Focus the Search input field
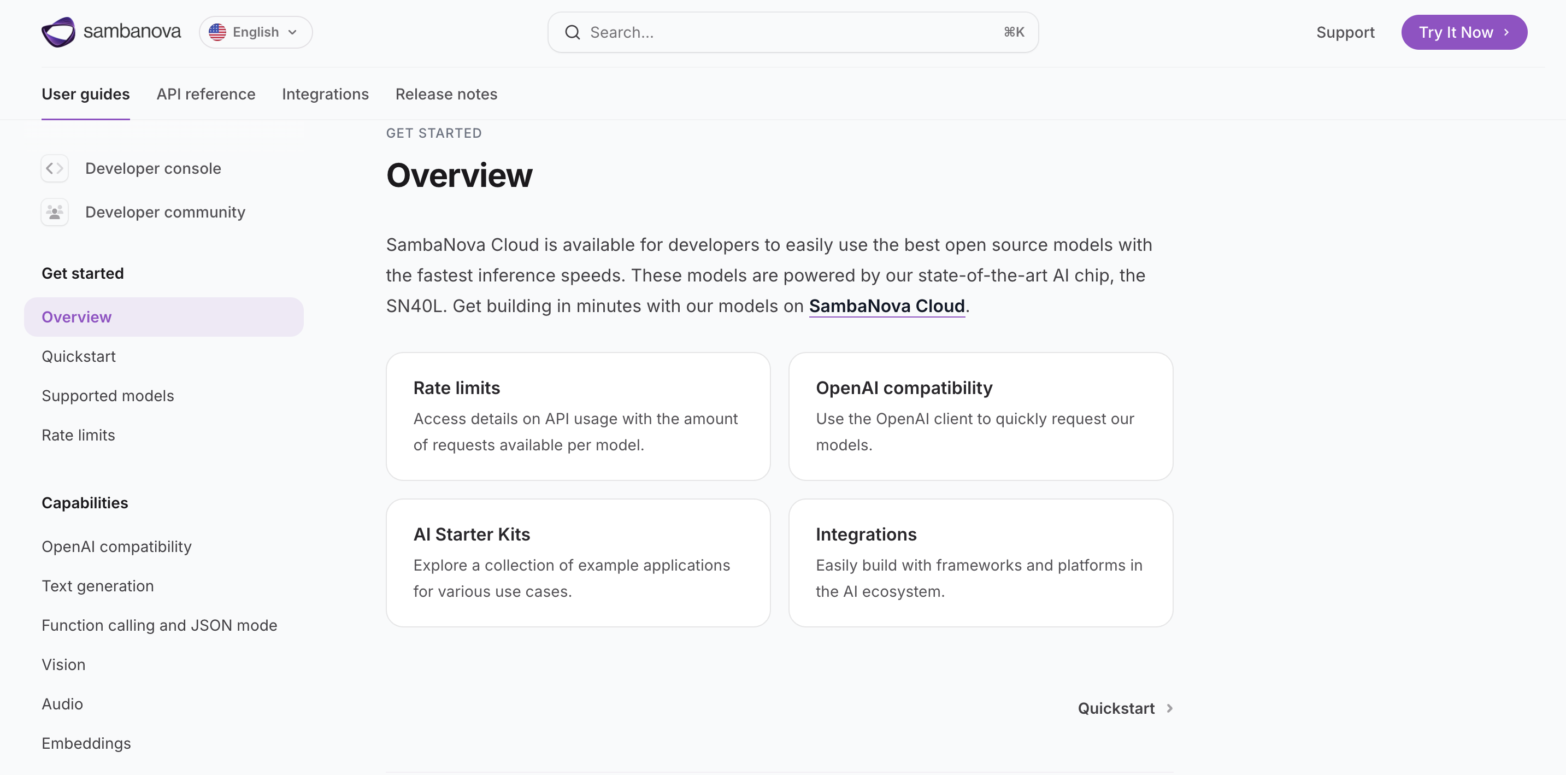 coord(790,32)
